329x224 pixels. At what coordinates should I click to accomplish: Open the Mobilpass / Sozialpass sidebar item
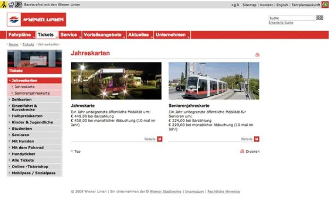[x=34, y=173]
